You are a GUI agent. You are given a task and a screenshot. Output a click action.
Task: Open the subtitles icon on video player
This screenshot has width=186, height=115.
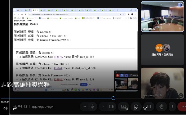click(x=15, y=108)
